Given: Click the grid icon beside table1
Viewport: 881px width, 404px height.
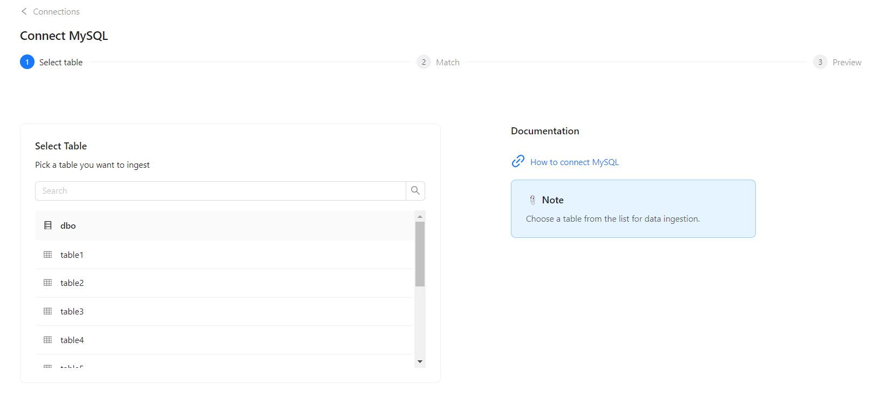Looking at the screenshot, I should (x=48, y=255).
